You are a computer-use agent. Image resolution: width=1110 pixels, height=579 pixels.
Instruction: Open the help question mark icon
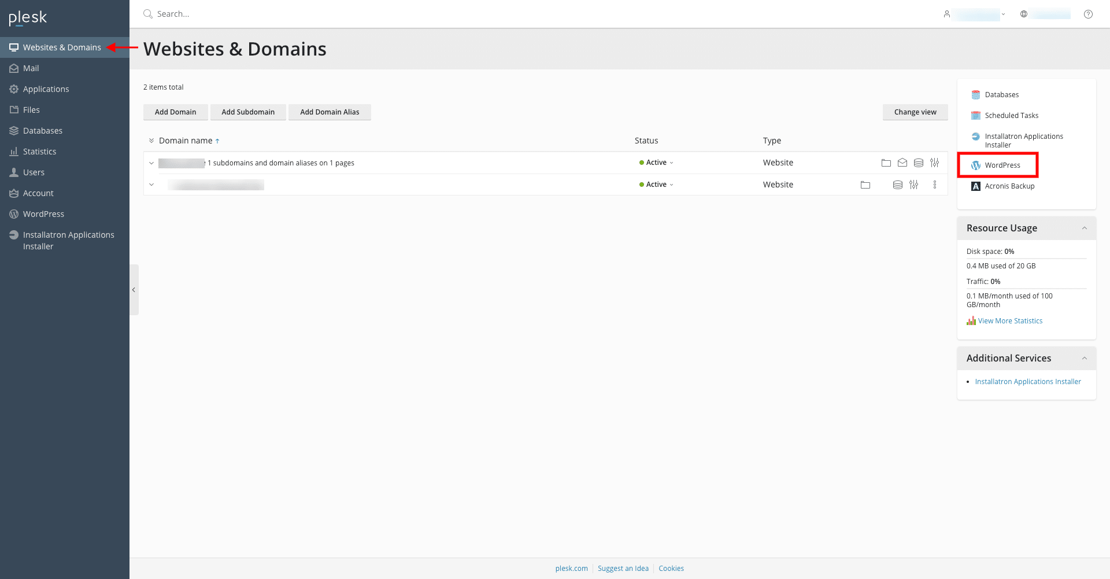click(1088, 14)
